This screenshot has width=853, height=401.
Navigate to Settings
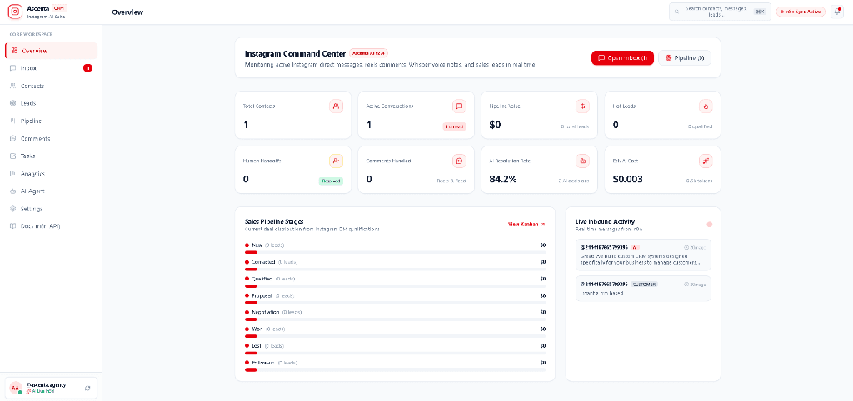pyautogui.click(x=51, y=209)
